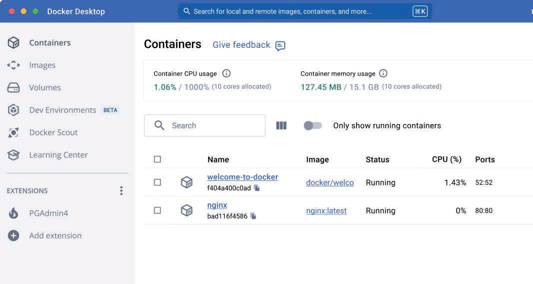533x284 pixels.
Task: Click the CPU (%) column header
Action: pos(447,159)
